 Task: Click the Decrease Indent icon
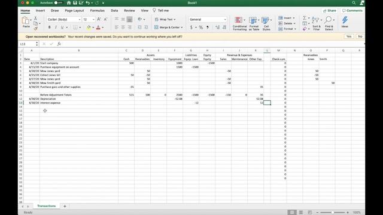139,27
